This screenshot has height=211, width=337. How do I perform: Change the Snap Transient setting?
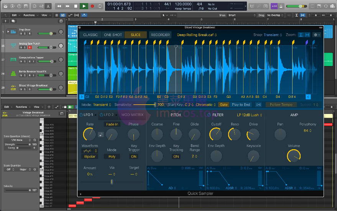[x=273, y=35]
